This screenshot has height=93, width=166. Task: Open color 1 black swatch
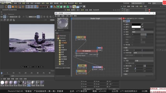(x=136, y=24)
